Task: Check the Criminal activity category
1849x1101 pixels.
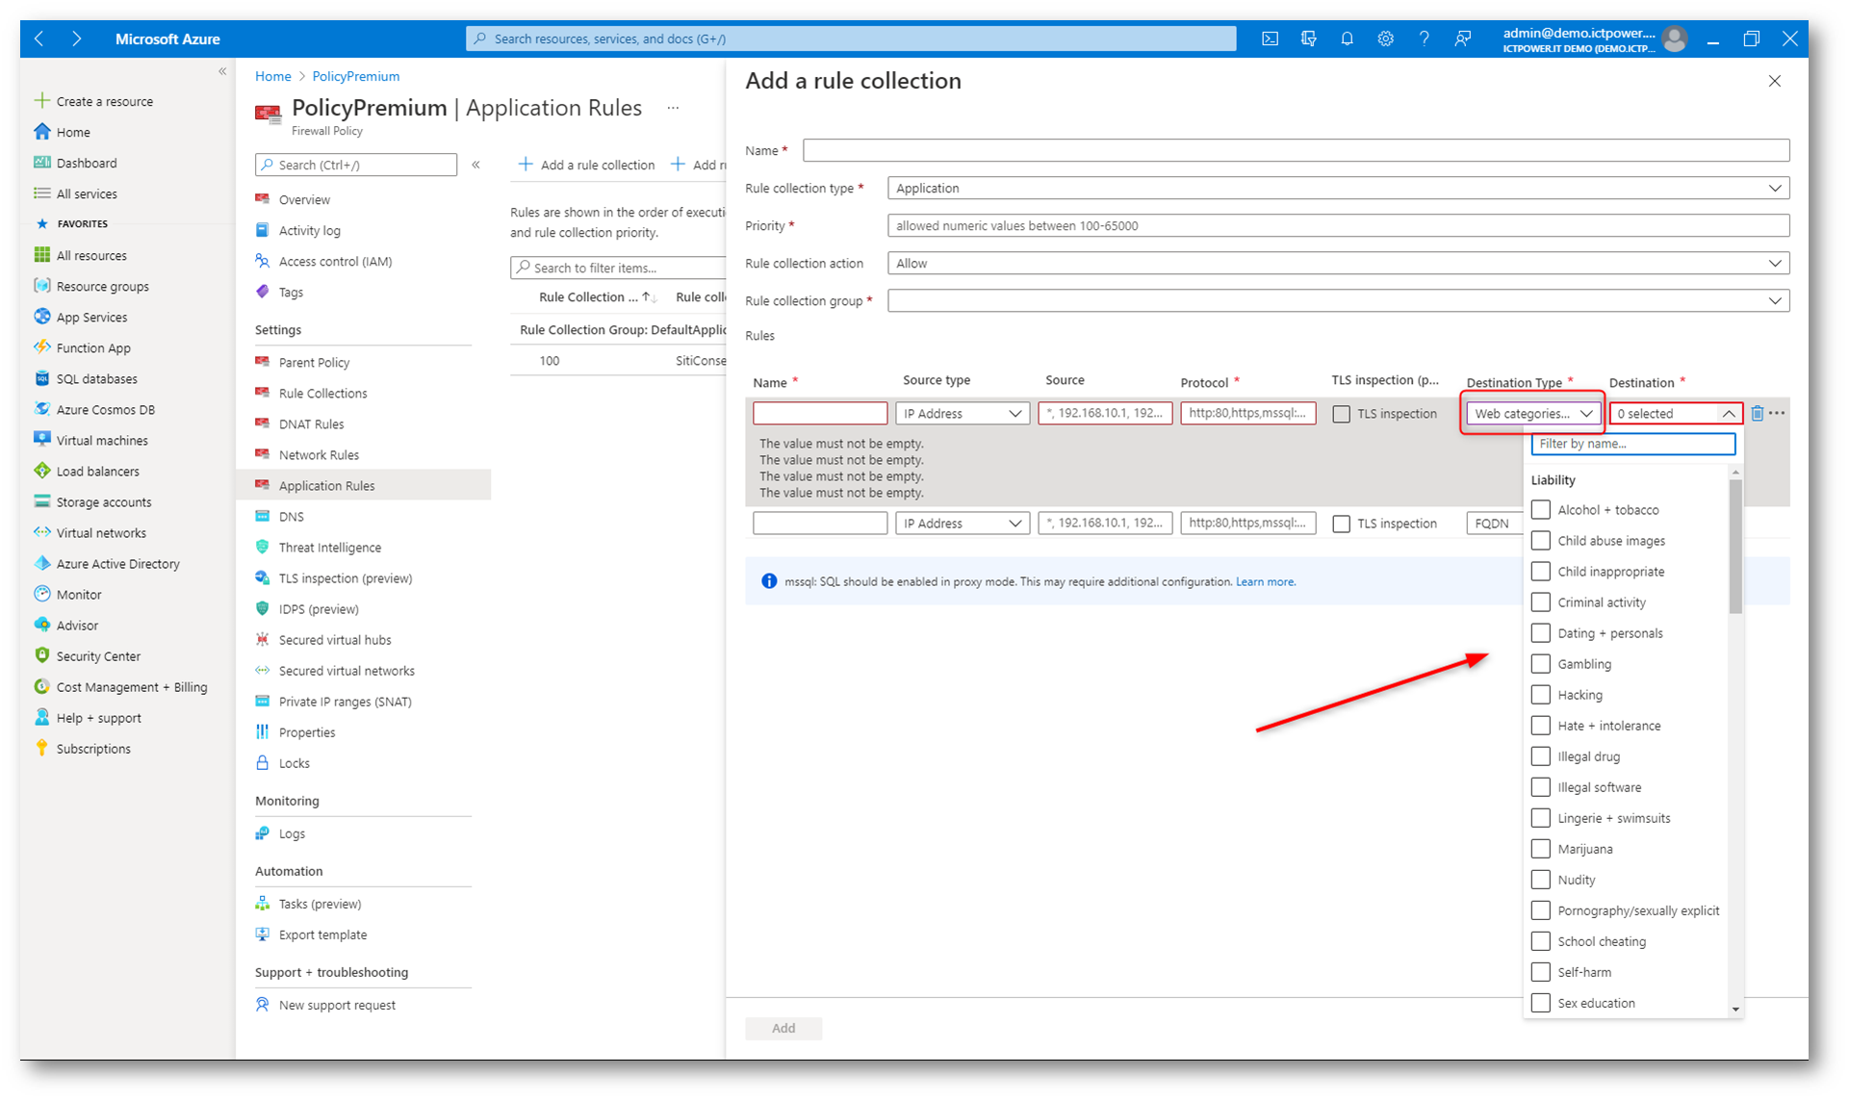Action: coord(1540,602)
